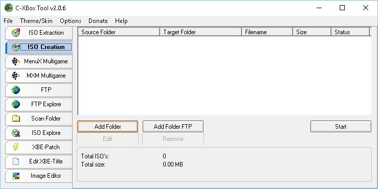This screenshot has width=378, height=189.
Task: Switch to the MenuX Multigame tab
Action: [39, 61]
